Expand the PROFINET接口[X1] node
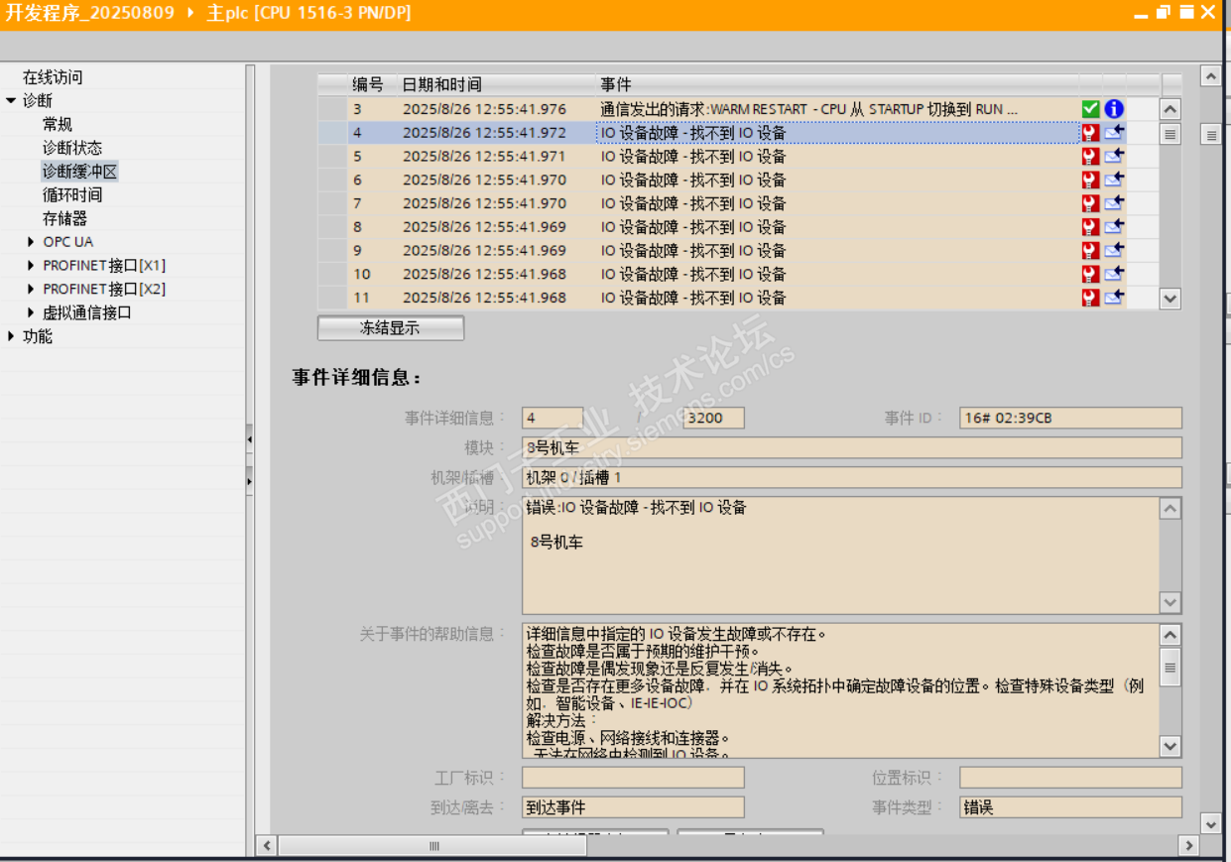The height and width of the screenshot is (862, 1231). pos(32,266)
